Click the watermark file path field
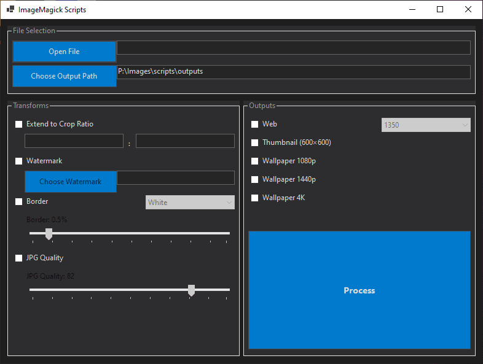The image size is (483, 364). (x=176, y=177)
